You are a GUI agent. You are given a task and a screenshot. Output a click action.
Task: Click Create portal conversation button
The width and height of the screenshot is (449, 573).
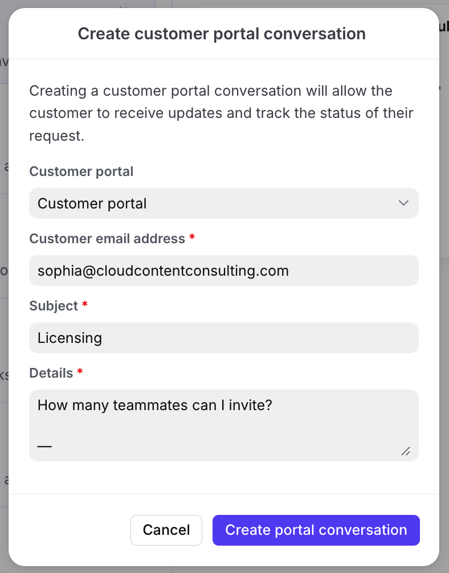click(x=316, y=530)
